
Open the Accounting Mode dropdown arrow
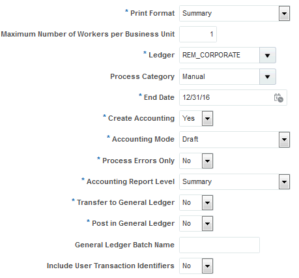click(x=284, y=140)
